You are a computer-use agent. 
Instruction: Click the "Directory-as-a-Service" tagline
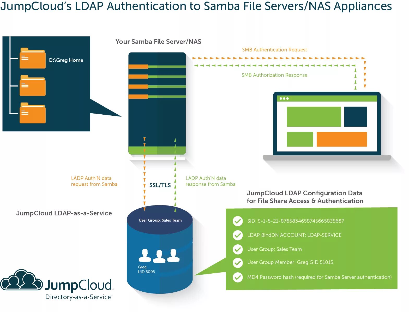[x=79, y=297]
